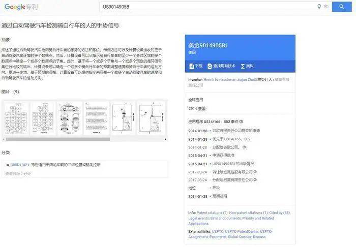
Task: Jump to Similar documents section
Action: (226, 218)
